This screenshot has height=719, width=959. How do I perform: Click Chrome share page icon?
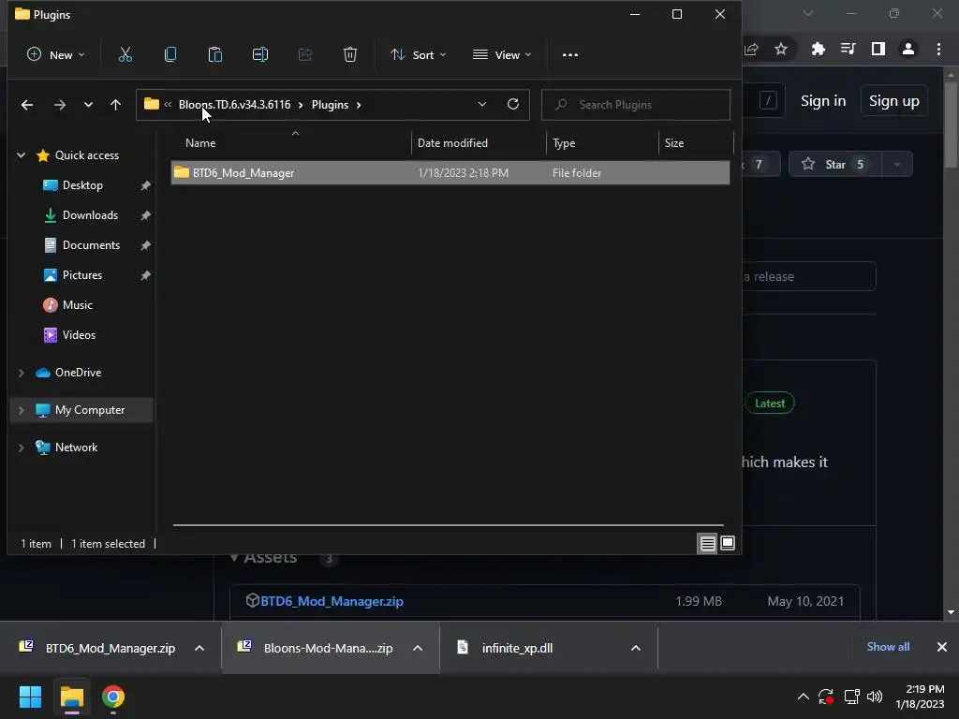pyautogui.click(x=752, y=49)
